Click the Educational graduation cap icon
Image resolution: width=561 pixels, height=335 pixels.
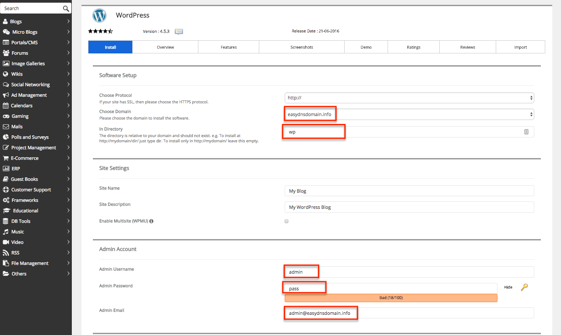tap(6, 211)
